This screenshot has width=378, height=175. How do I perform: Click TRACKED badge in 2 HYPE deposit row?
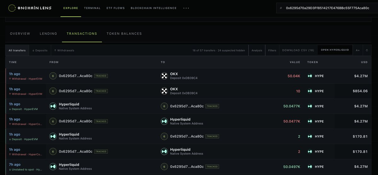212,136
